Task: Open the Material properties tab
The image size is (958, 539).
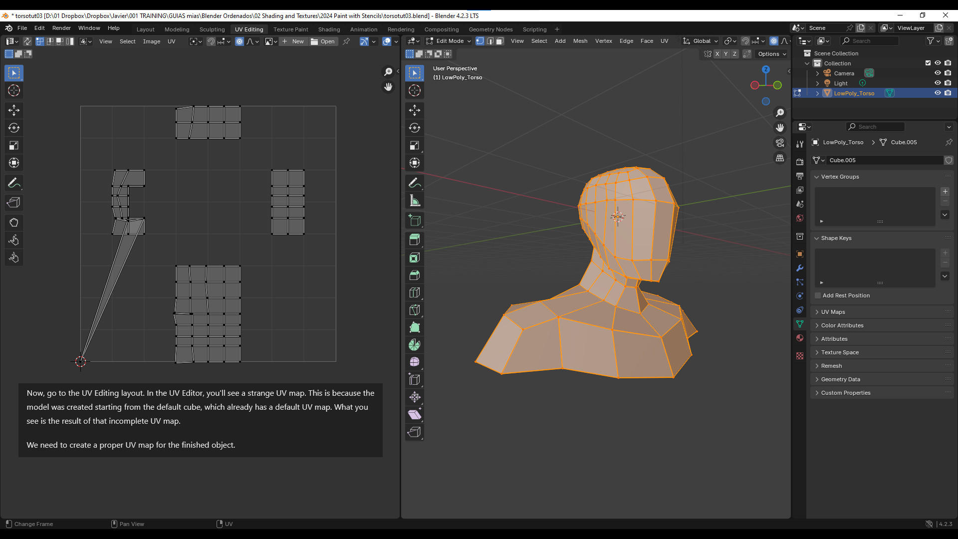Action: (x=800, y=338)
